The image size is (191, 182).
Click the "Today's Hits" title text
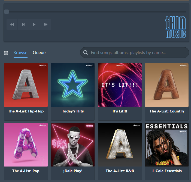(73, 111)
